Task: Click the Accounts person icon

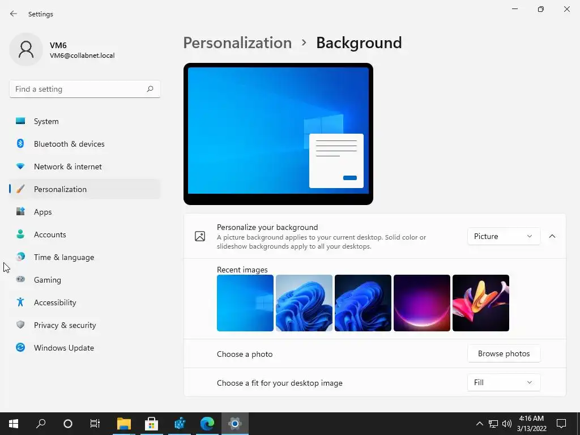Action: tap(20, 234)
